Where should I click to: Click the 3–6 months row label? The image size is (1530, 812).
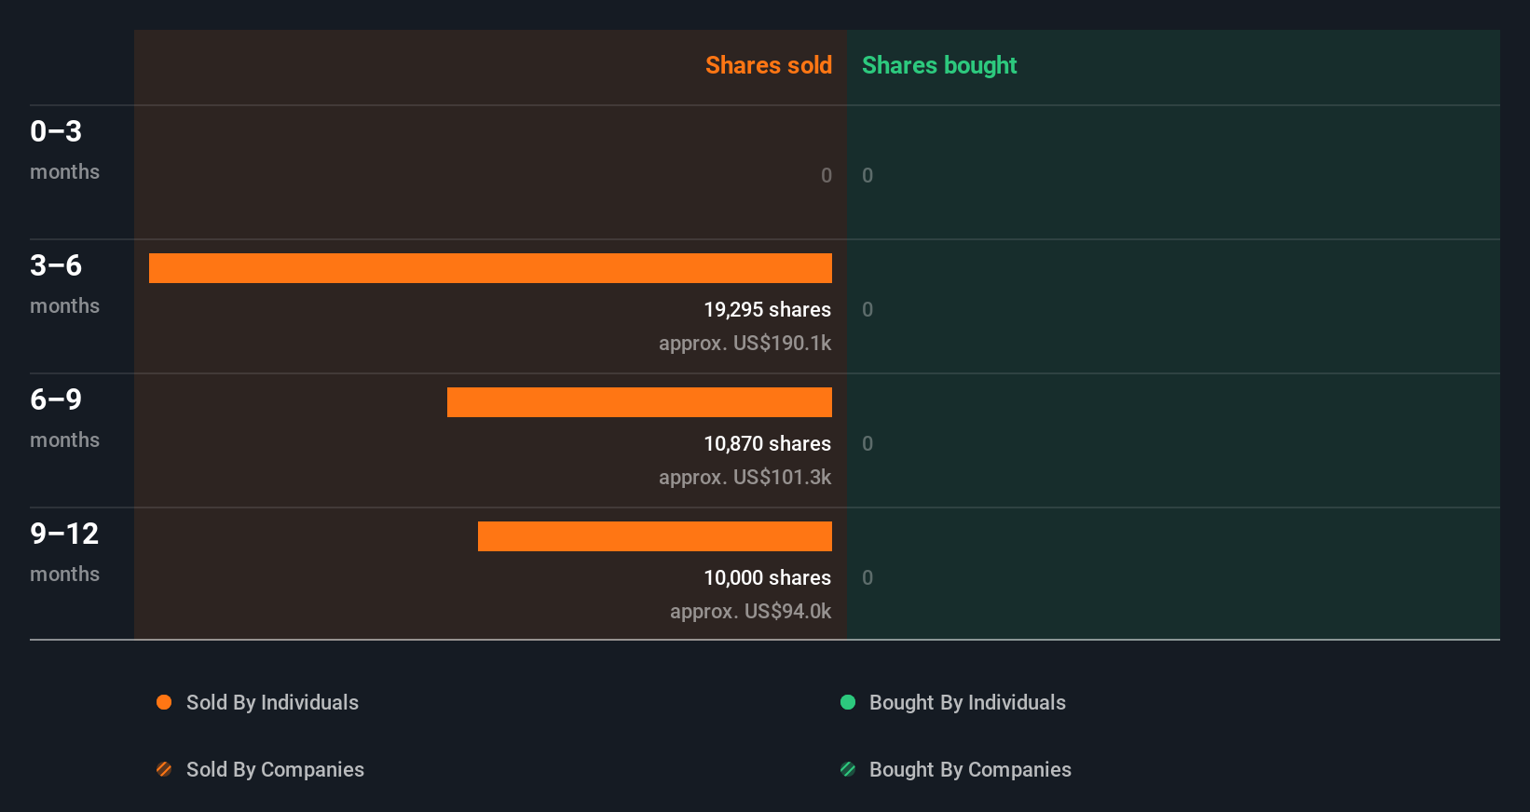point(64,284)
